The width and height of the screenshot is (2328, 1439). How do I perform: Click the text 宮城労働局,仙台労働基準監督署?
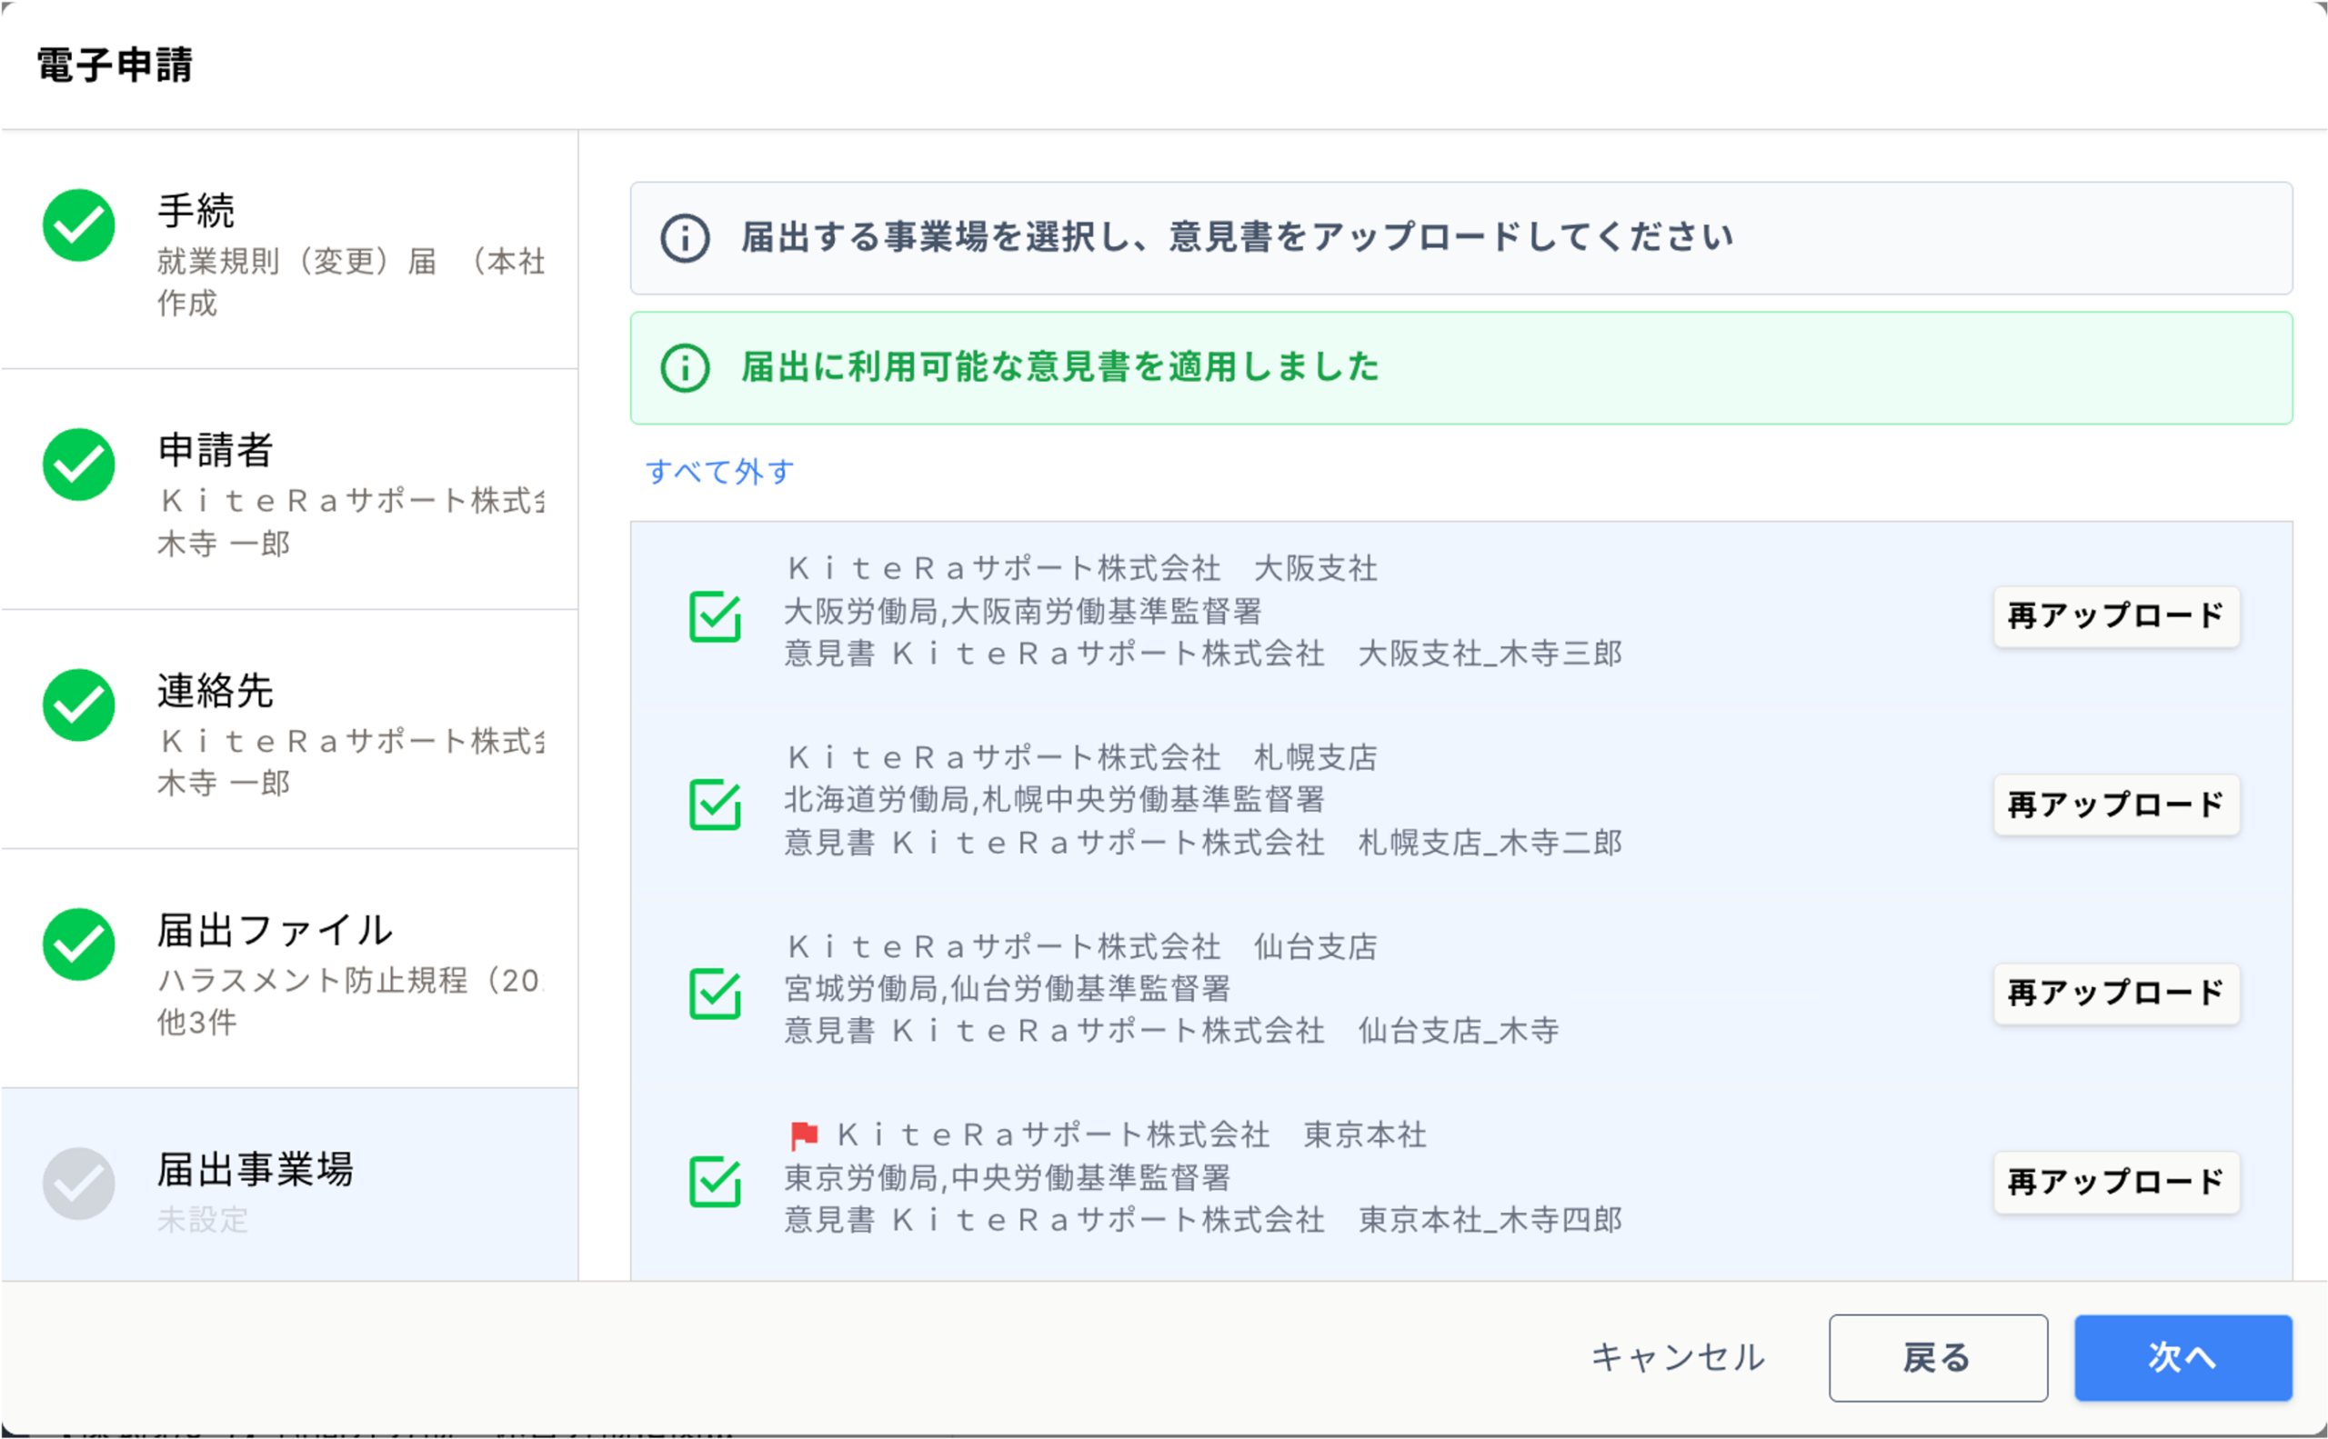1008,989
